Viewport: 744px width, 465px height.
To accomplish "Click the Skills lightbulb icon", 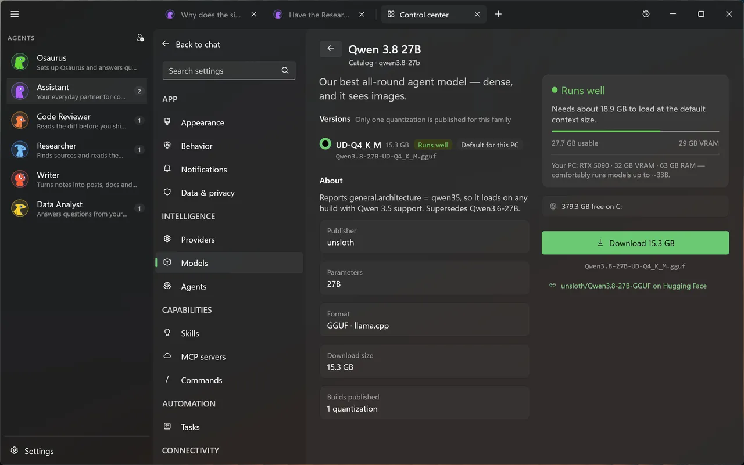I will [x=167, y=333].
